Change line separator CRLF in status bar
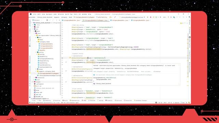Screen dimensions: 219x123 (x=165, y=102)
